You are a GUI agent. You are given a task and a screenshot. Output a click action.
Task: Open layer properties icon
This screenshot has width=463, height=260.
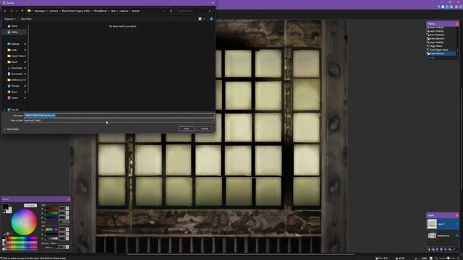click(x=454, y=249)
